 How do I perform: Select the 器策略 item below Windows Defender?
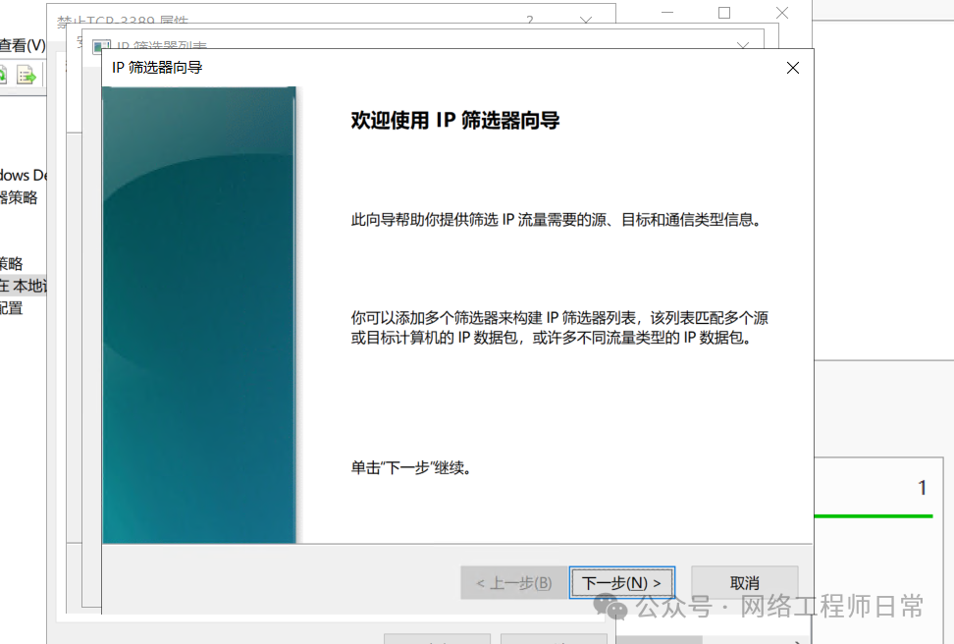pos(19,196)
